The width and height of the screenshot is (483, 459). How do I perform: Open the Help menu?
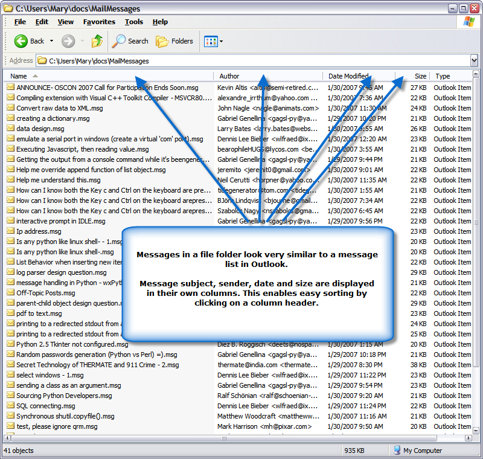tap(160, 22)
